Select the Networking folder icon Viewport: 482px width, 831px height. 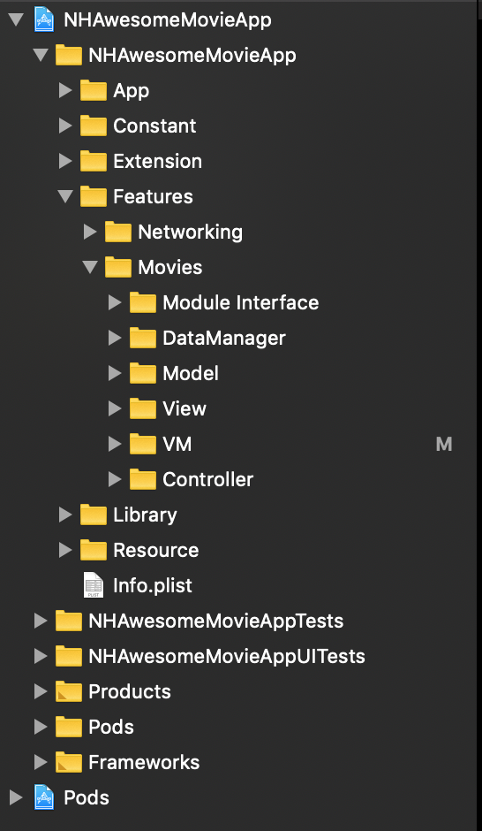pos(118,233)
